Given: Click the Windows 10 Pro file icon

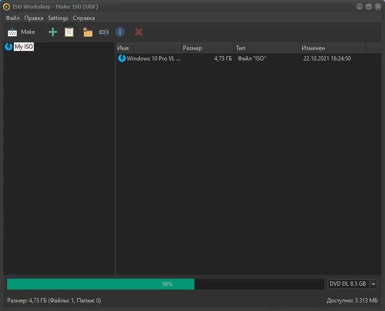Looking at the screenshot, I should [x=122, y=58].
